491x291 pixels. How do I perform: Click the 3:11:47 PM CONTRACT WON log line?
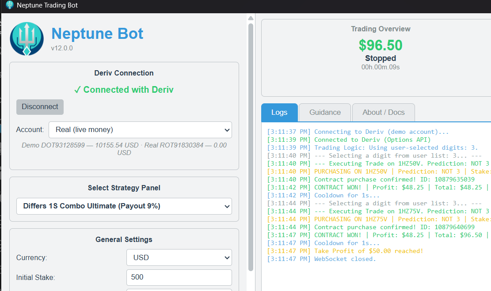click(379, 235)
